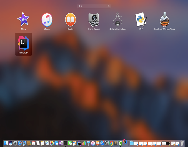The width and height of the screenshot is (188, 147).
Task: Open iBooks from the Dock
Action: 97,143
